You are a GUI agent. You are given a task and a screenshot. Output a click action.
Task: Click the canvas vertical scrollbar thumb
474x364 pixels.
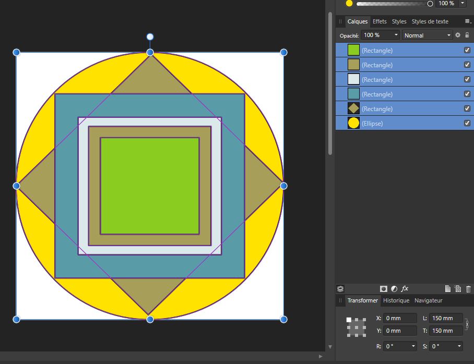[x=330, y=83]
